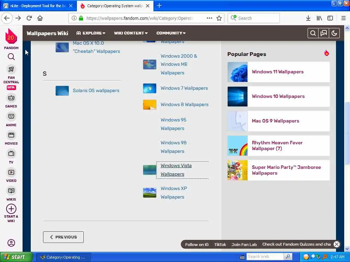
Task: Click the taskbar Search Web field
Action: [x=265, y=257]
